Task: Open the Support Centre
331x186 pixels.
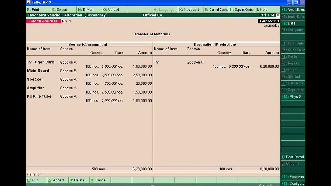Action: [x=241, y=10]
